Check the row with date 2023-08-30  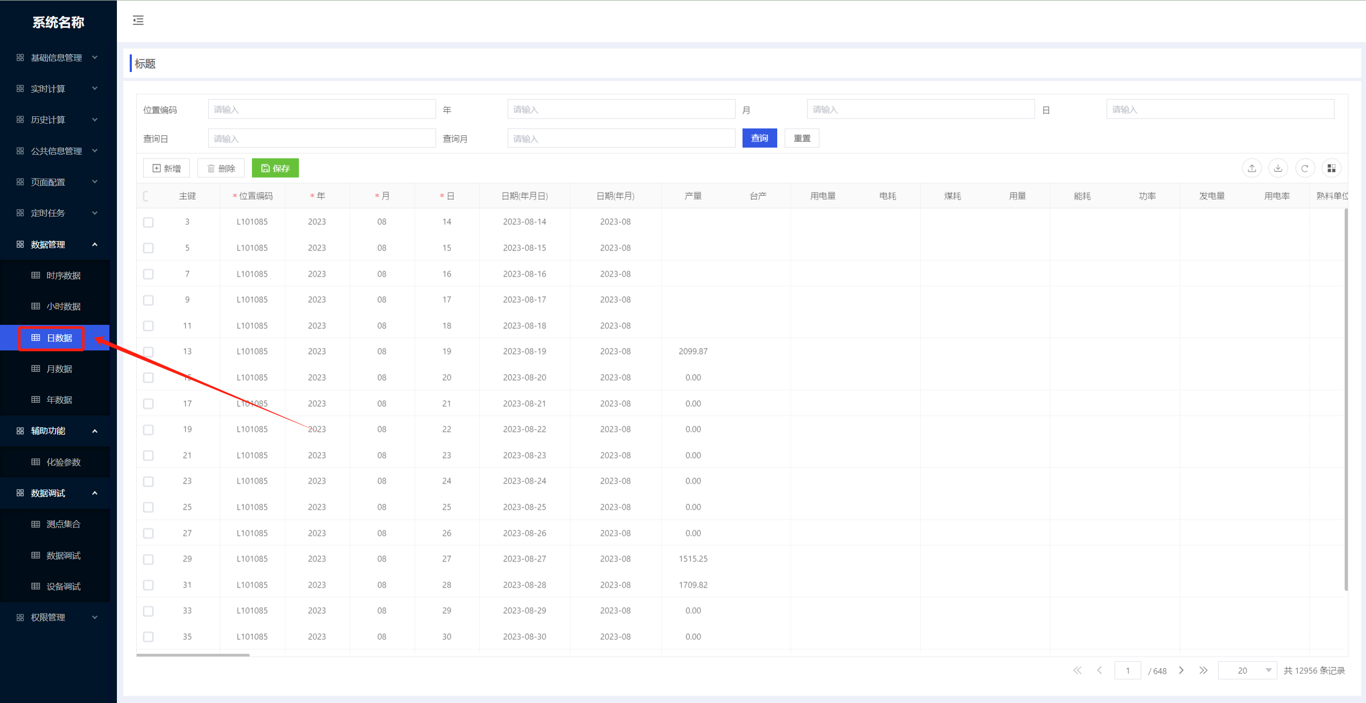[x=148, y=637]
